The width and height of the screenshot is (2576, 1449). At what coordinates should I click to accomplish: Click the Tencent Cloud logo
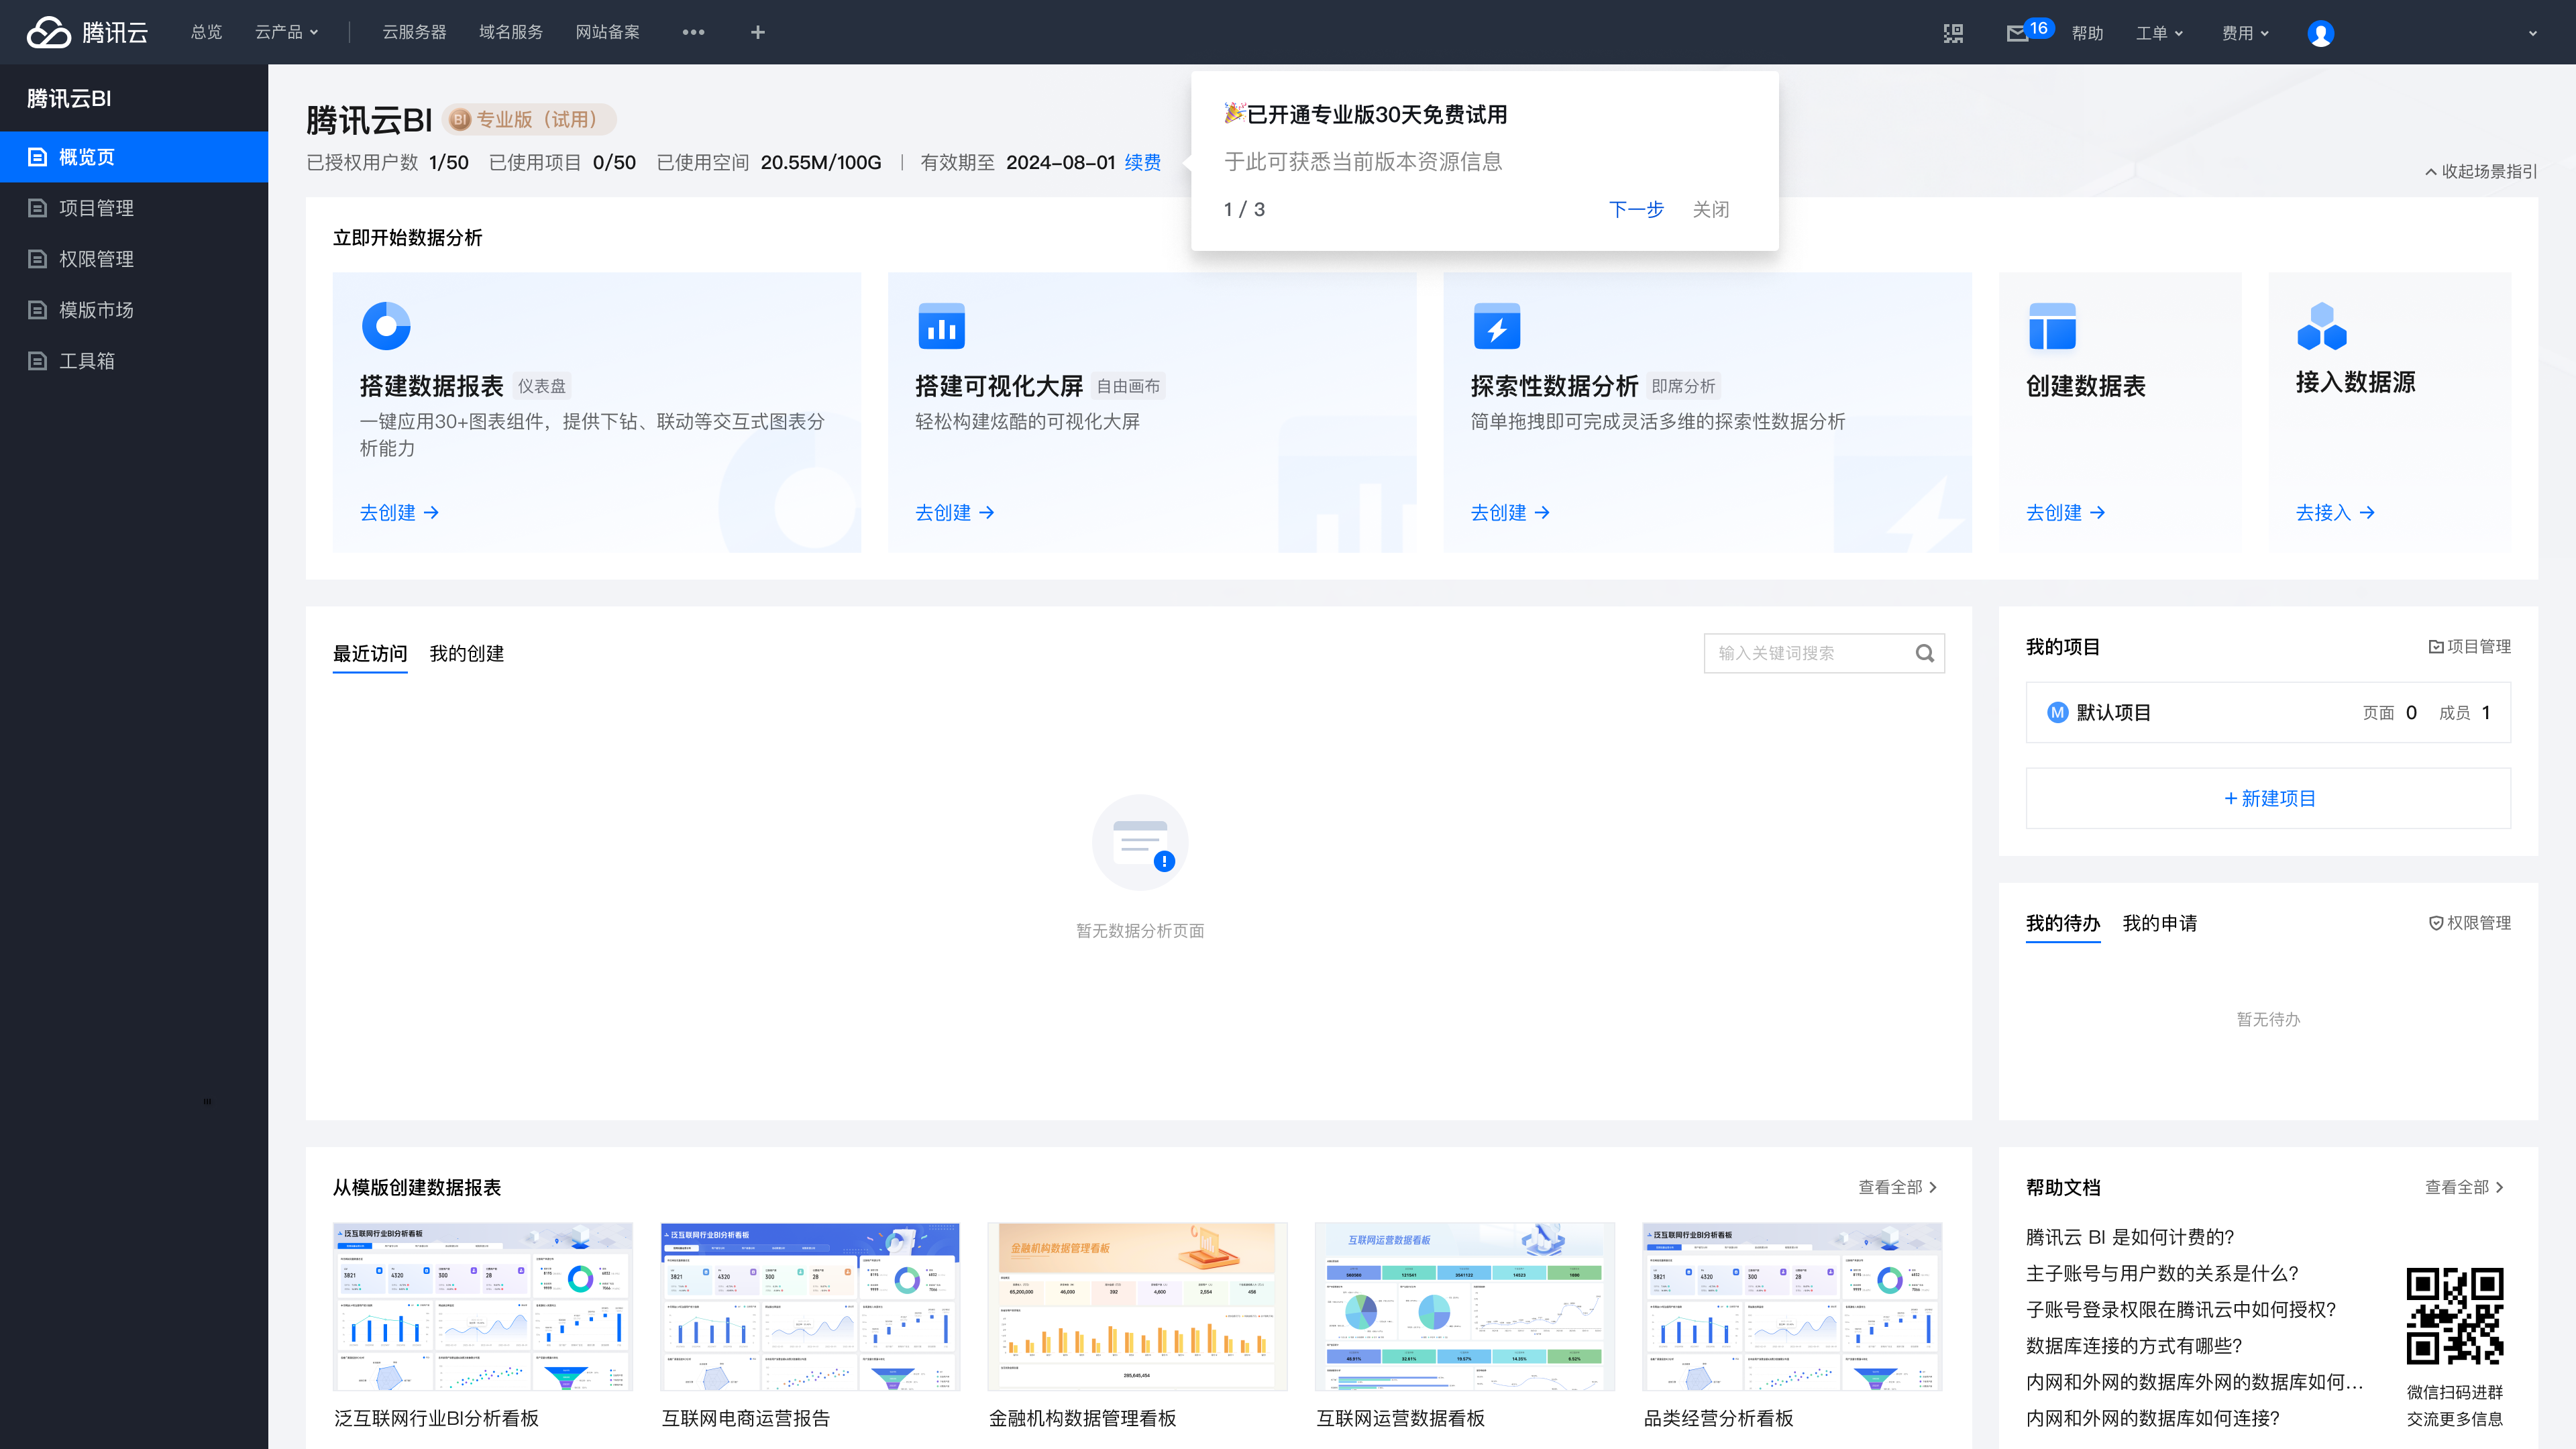(87, 32)
